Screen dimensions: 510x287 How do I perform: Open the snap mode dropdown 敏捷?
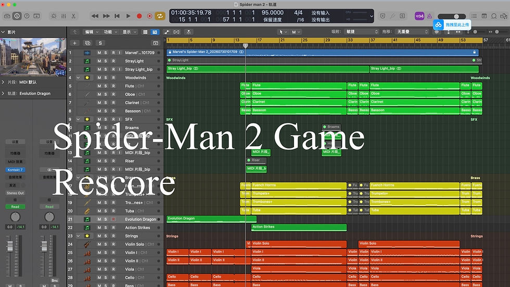(x=362, y=32)
